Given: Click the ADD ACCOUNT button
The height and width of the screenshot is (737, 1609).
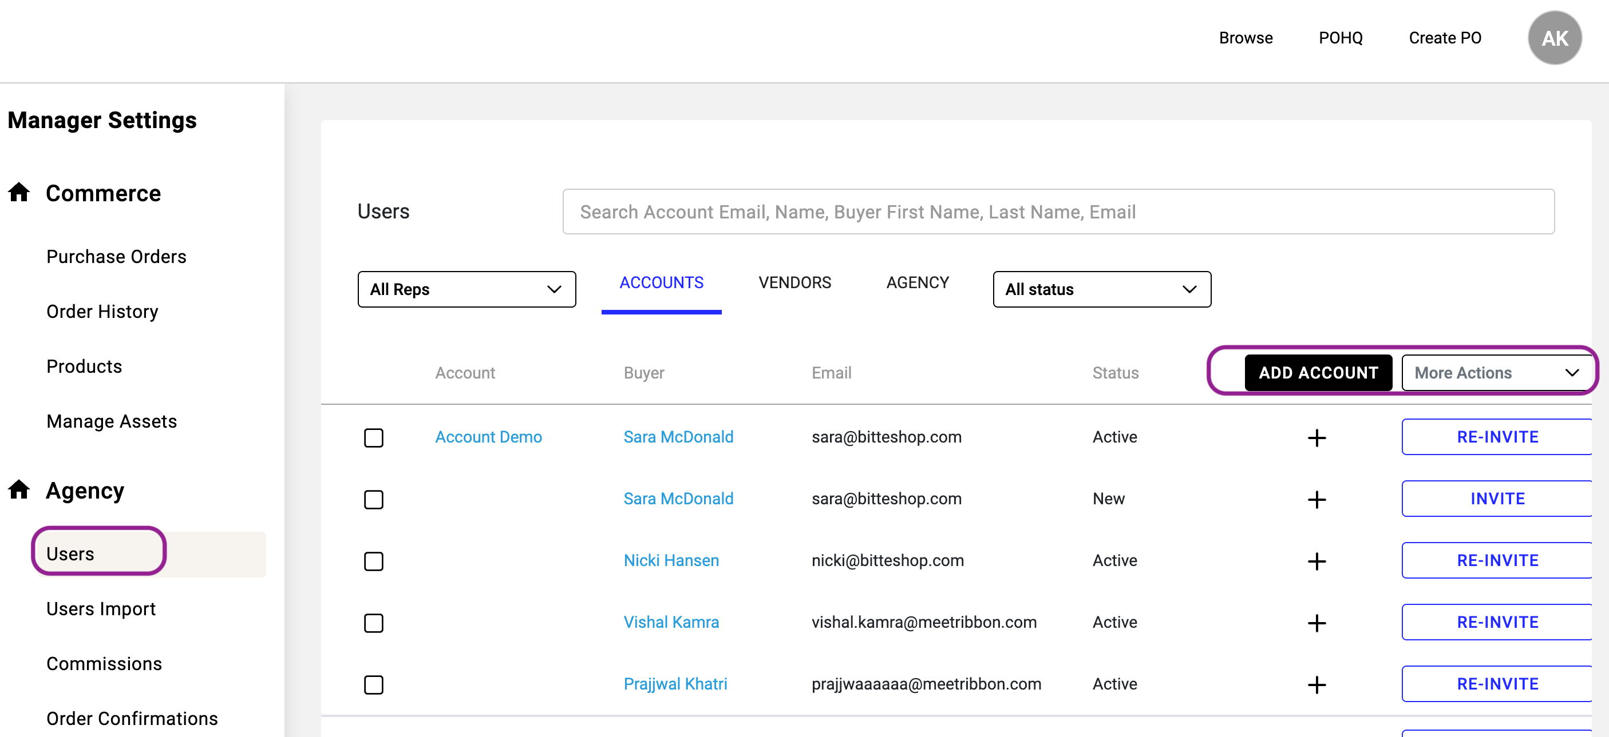Looking at the screenshot, I should (x=1317, y=373).
